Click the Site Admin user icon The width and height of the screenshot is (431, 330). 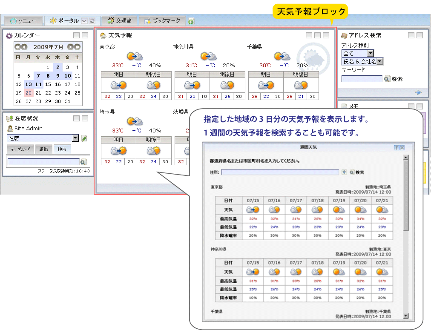click(10, 128)
